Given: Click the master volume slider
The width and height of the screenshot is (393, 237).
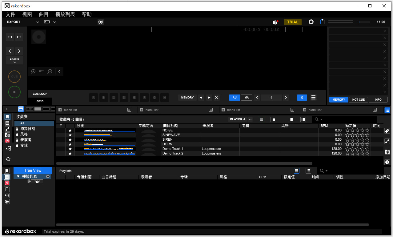Looking at the screenshot, I should [364, 22].
